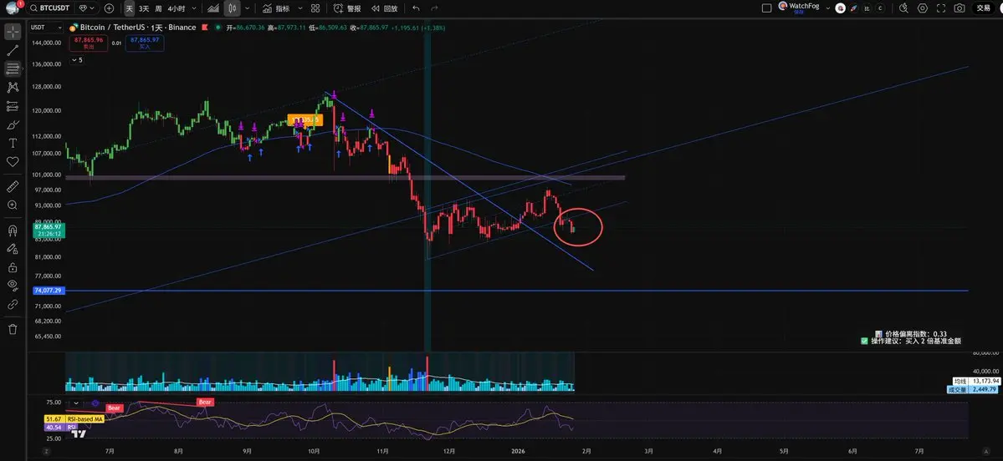Click the blue 买入 buy price button
Image resolution: width=1003 pixels, height=461 pixels.
144,43
